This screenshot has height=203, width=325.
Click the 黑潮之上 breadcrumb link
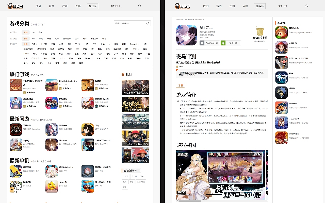coord(201,19)
